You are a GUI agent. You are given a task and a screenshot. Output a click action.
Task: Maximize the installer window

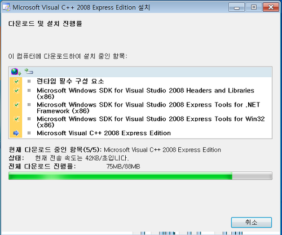[x=253, y=7]
